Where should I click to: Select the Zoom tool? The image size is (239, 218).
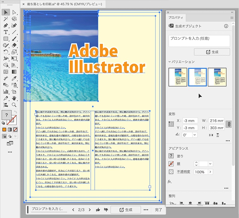(14, 105)
